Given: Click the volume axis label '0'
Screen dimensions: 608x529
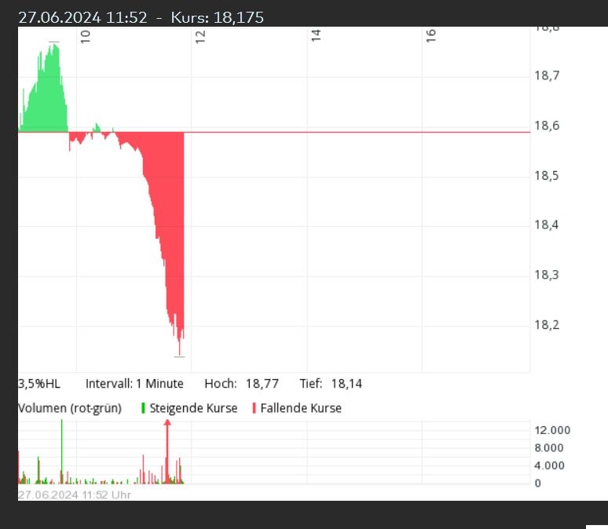Looking at the screenshot, I should point(537,483).
